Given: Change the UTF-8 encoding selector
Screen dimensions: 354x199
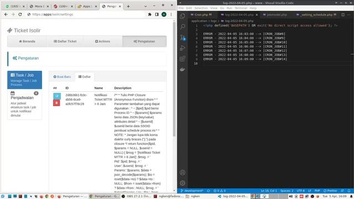Looking at the screenshot, I should click(301, 191).
